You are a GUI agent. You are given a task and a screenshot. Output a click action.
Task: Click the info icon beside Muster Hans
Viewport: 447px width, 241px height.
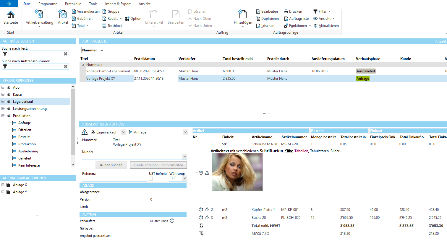[172, 221]
